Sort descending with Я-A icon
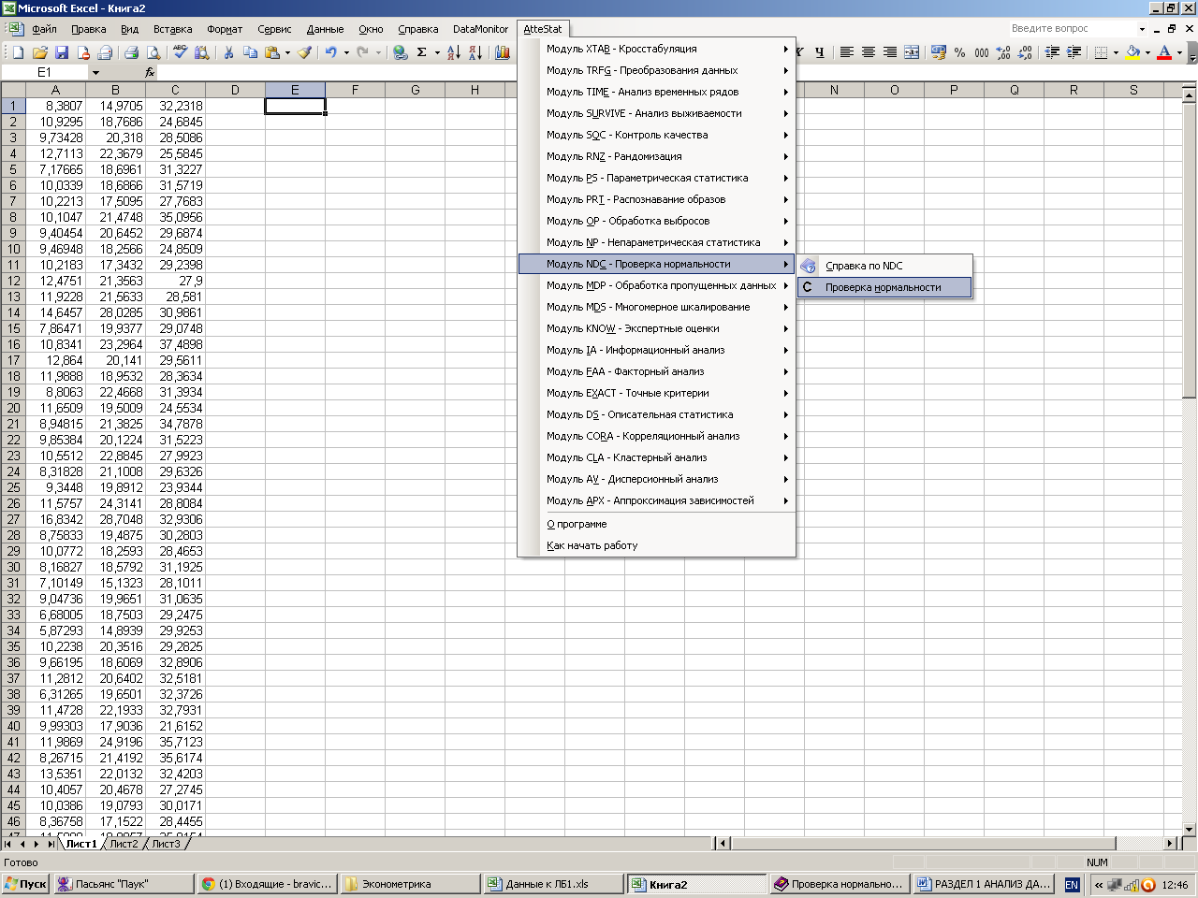Viewport: 1198px width, 898px height. (475, 52)
